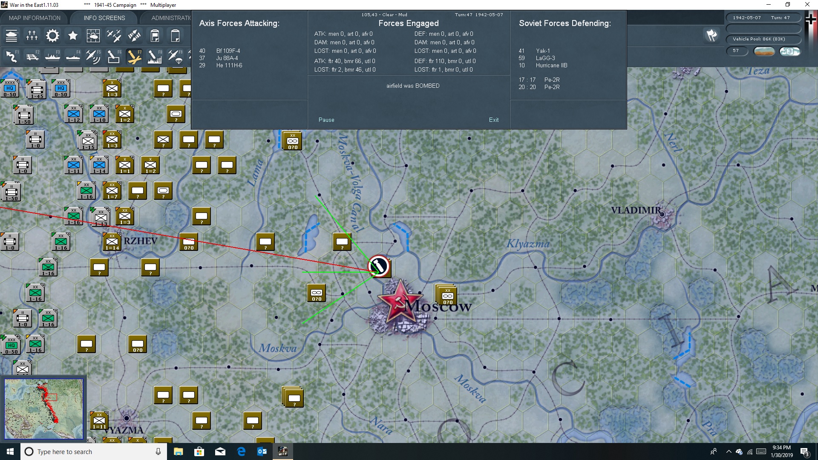
Task: Select the F6 bomb unit mode
Action: [x=113, y=56]
